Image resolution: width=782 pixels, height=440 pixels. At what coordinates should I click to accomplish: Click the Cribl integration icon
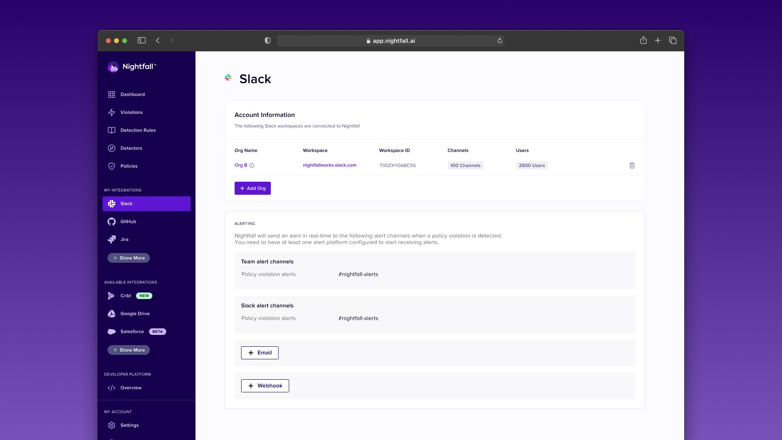point(111,296)
